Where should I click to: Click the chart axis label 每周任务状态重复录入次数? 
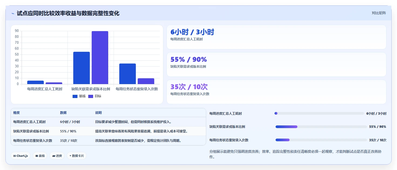(x=137, y=89)
